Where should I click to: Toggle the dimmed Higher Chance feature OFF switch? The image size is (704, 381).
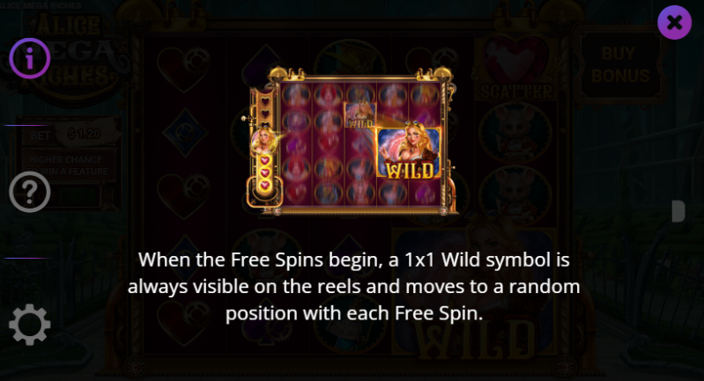67,196
